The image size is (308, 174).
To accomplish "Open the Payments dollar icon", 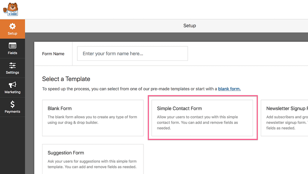I will pos(12,104).
